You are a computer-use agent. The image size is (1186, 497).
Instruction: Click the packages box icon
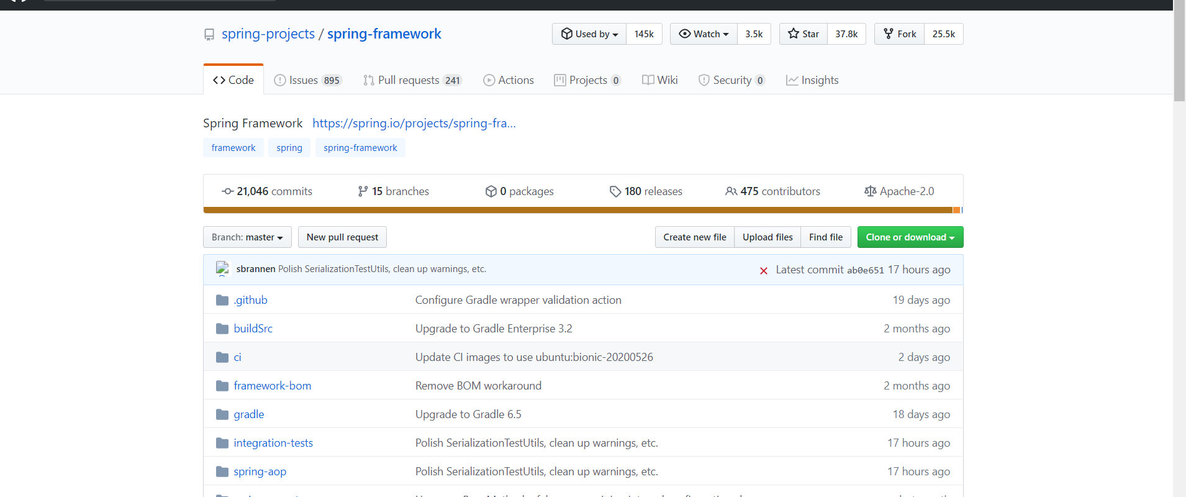point(491,191)
